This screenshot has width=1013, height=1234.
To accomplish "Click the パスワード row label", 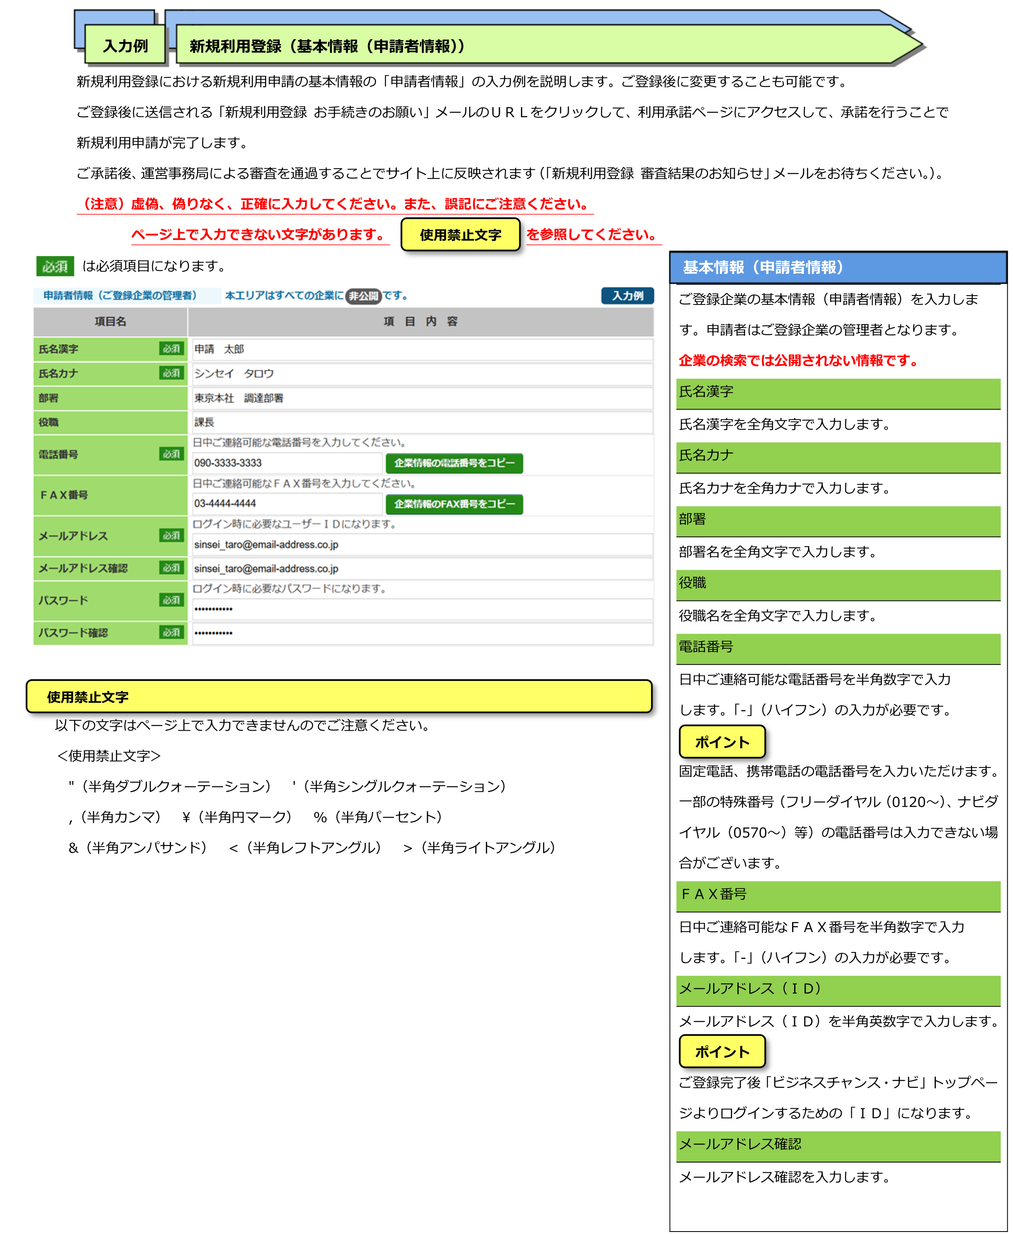I will point(63,601).
